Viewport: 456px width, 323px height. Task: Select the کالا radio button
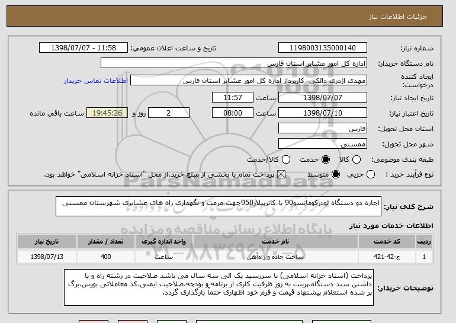point(357,159)
